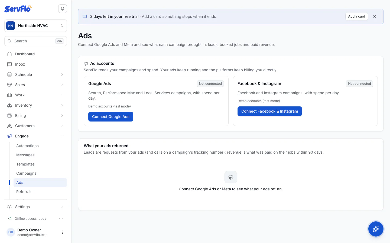Open the Northside HVAC workspace switcher
The width and height of the screenshot is (390, 243).
click(35, 26)
